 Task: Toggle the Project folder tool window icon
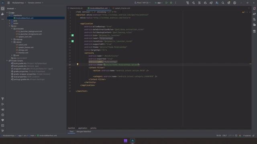pyautogui.click(x=3, y=8)
